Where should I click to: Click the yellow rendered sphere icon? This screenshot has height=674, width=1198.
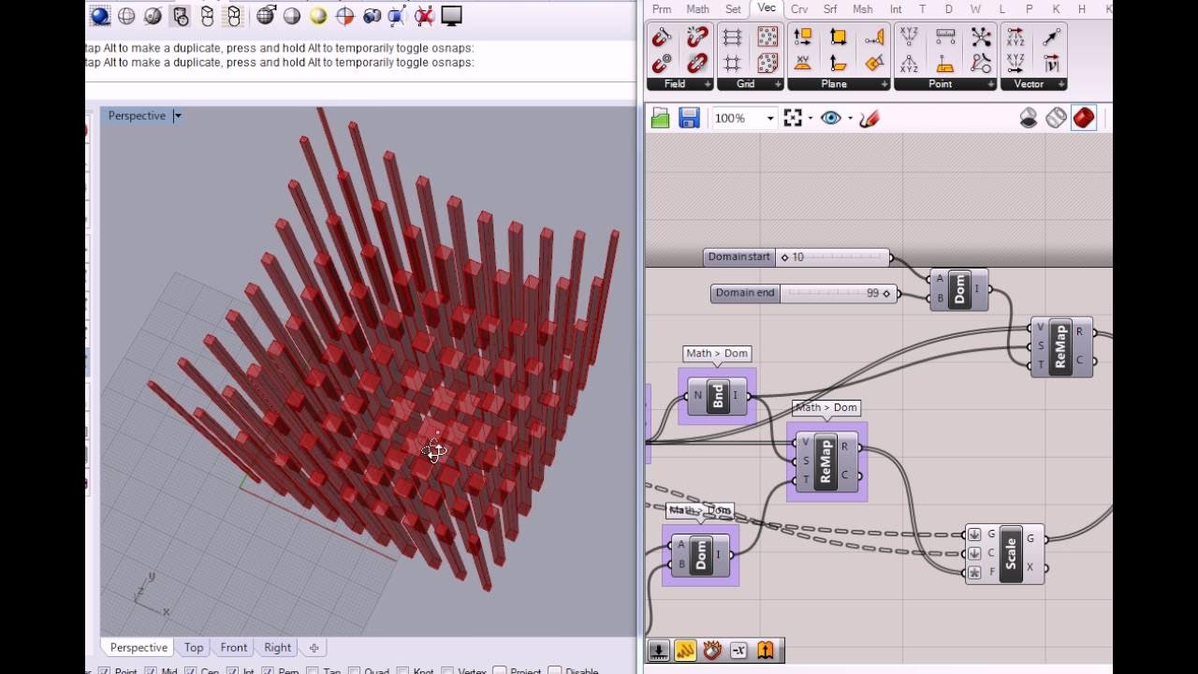(x=318, y=15)
